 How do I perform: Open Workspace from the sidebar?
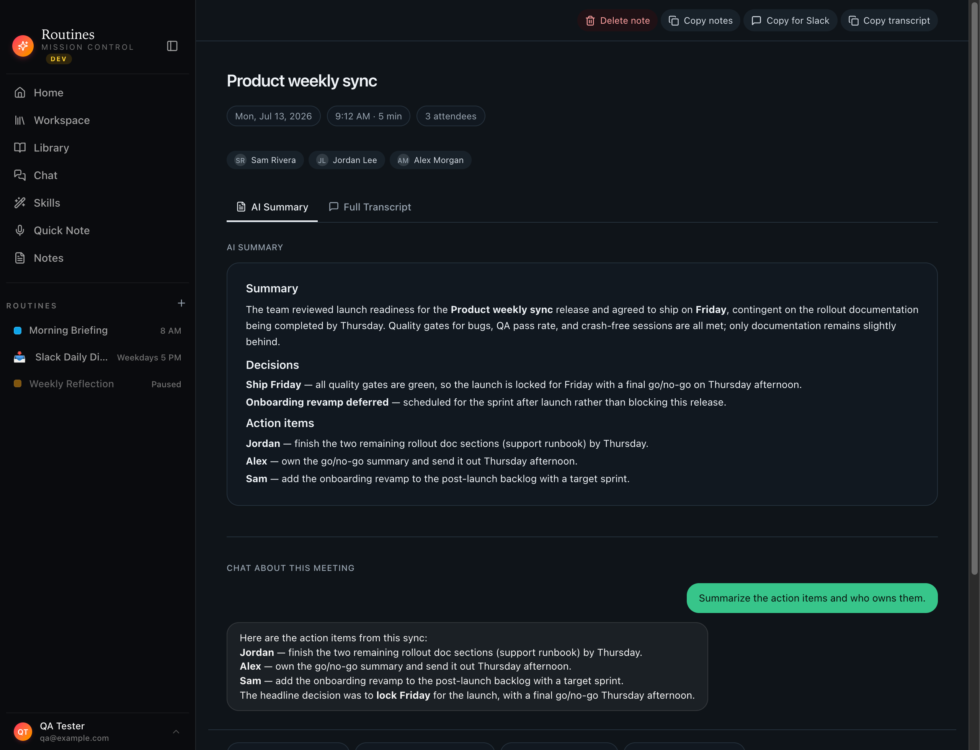tap(97, 120)
